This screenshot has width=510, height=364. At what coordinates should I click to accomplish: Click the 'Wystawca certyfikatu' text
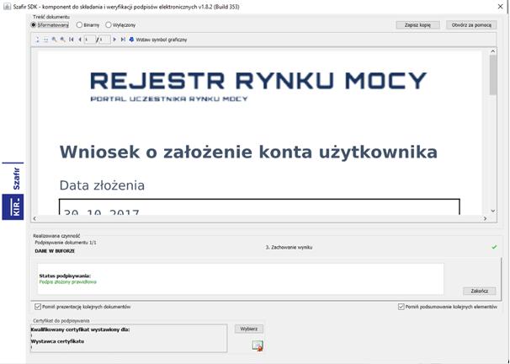coord(57,341)
